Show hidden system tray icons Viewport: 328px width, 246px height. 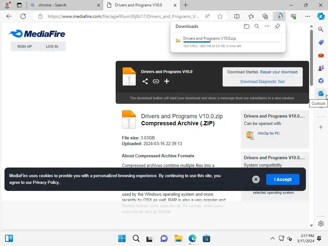(273, 238)
